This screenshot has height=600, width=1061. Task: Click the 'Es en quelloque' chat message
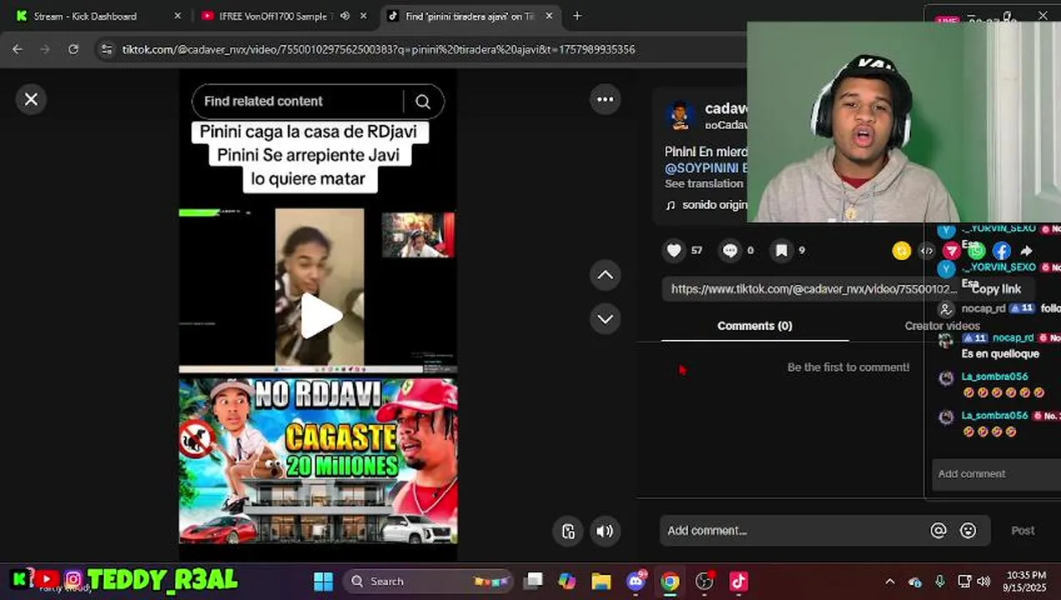pos(1000,354)
